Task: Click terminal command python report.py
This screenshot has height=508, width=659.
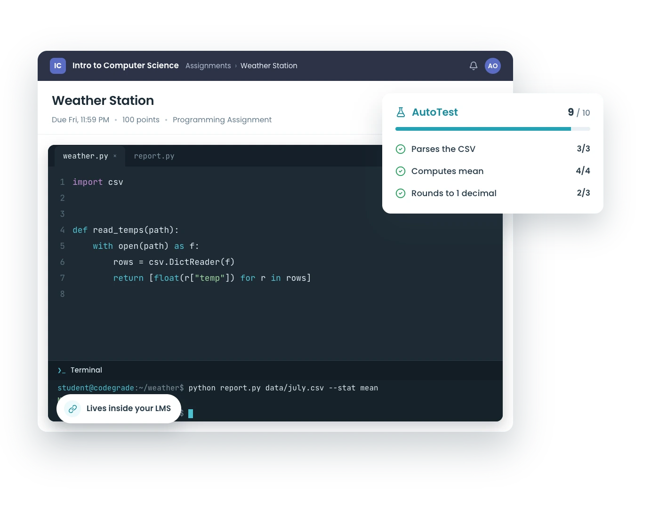Action: [283, 388]
